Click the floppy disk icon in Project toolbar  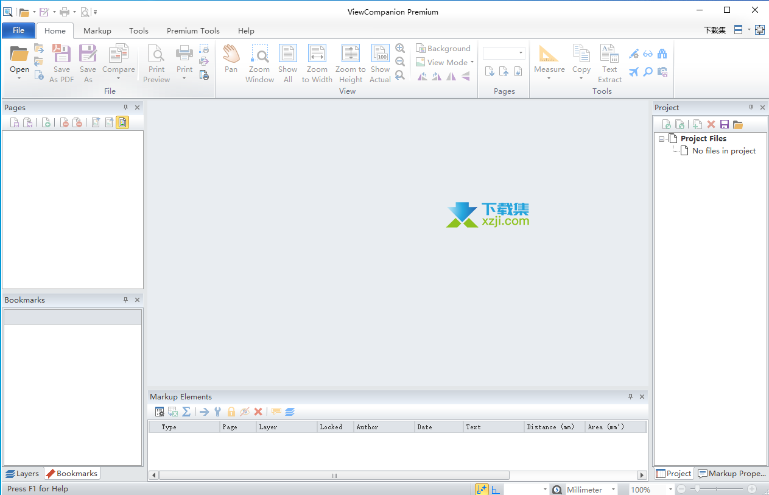tap(725, 124)
